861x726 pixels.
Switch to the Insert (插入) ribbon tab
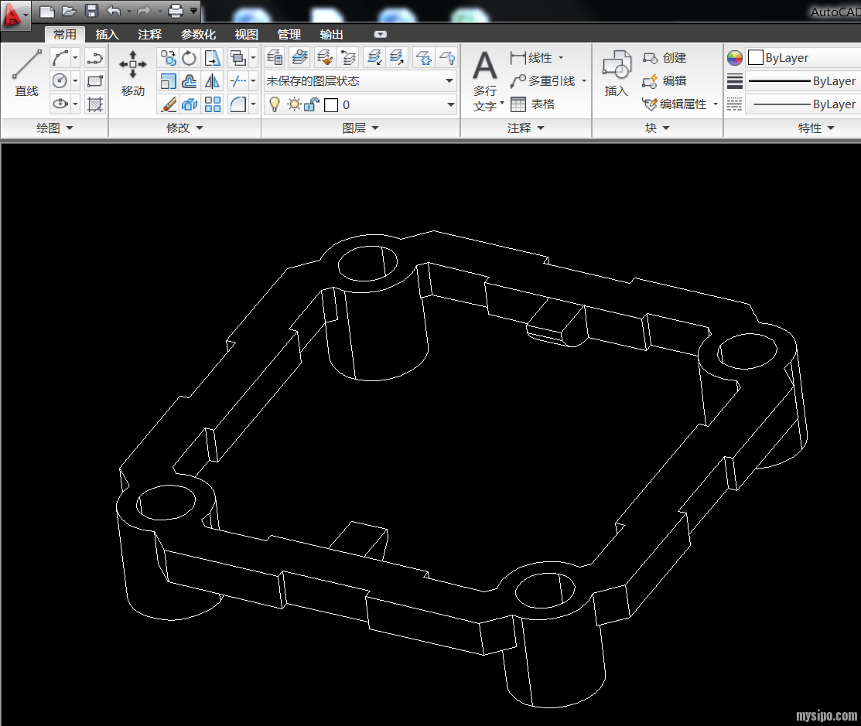point(107,35)
